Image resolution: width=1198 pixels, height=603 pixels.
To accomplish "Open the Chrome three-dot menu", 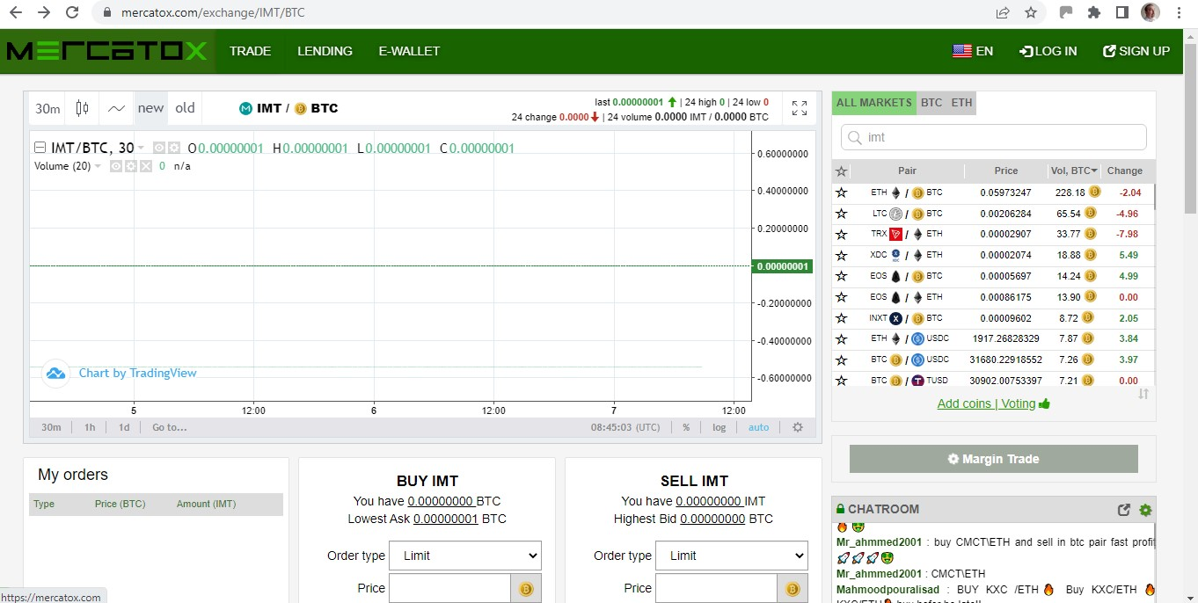I will click(1179, 12).
